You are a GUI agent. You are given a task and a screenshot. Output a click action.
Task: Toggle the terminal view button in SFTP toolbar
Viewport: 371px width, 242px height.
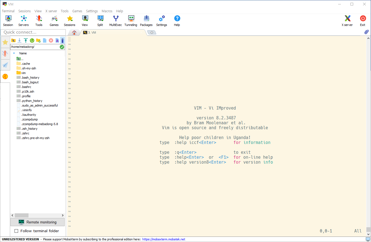point(63,40)
